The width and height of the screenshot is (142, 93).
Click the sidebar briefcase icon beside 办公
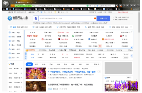click(x=9, y=58)
